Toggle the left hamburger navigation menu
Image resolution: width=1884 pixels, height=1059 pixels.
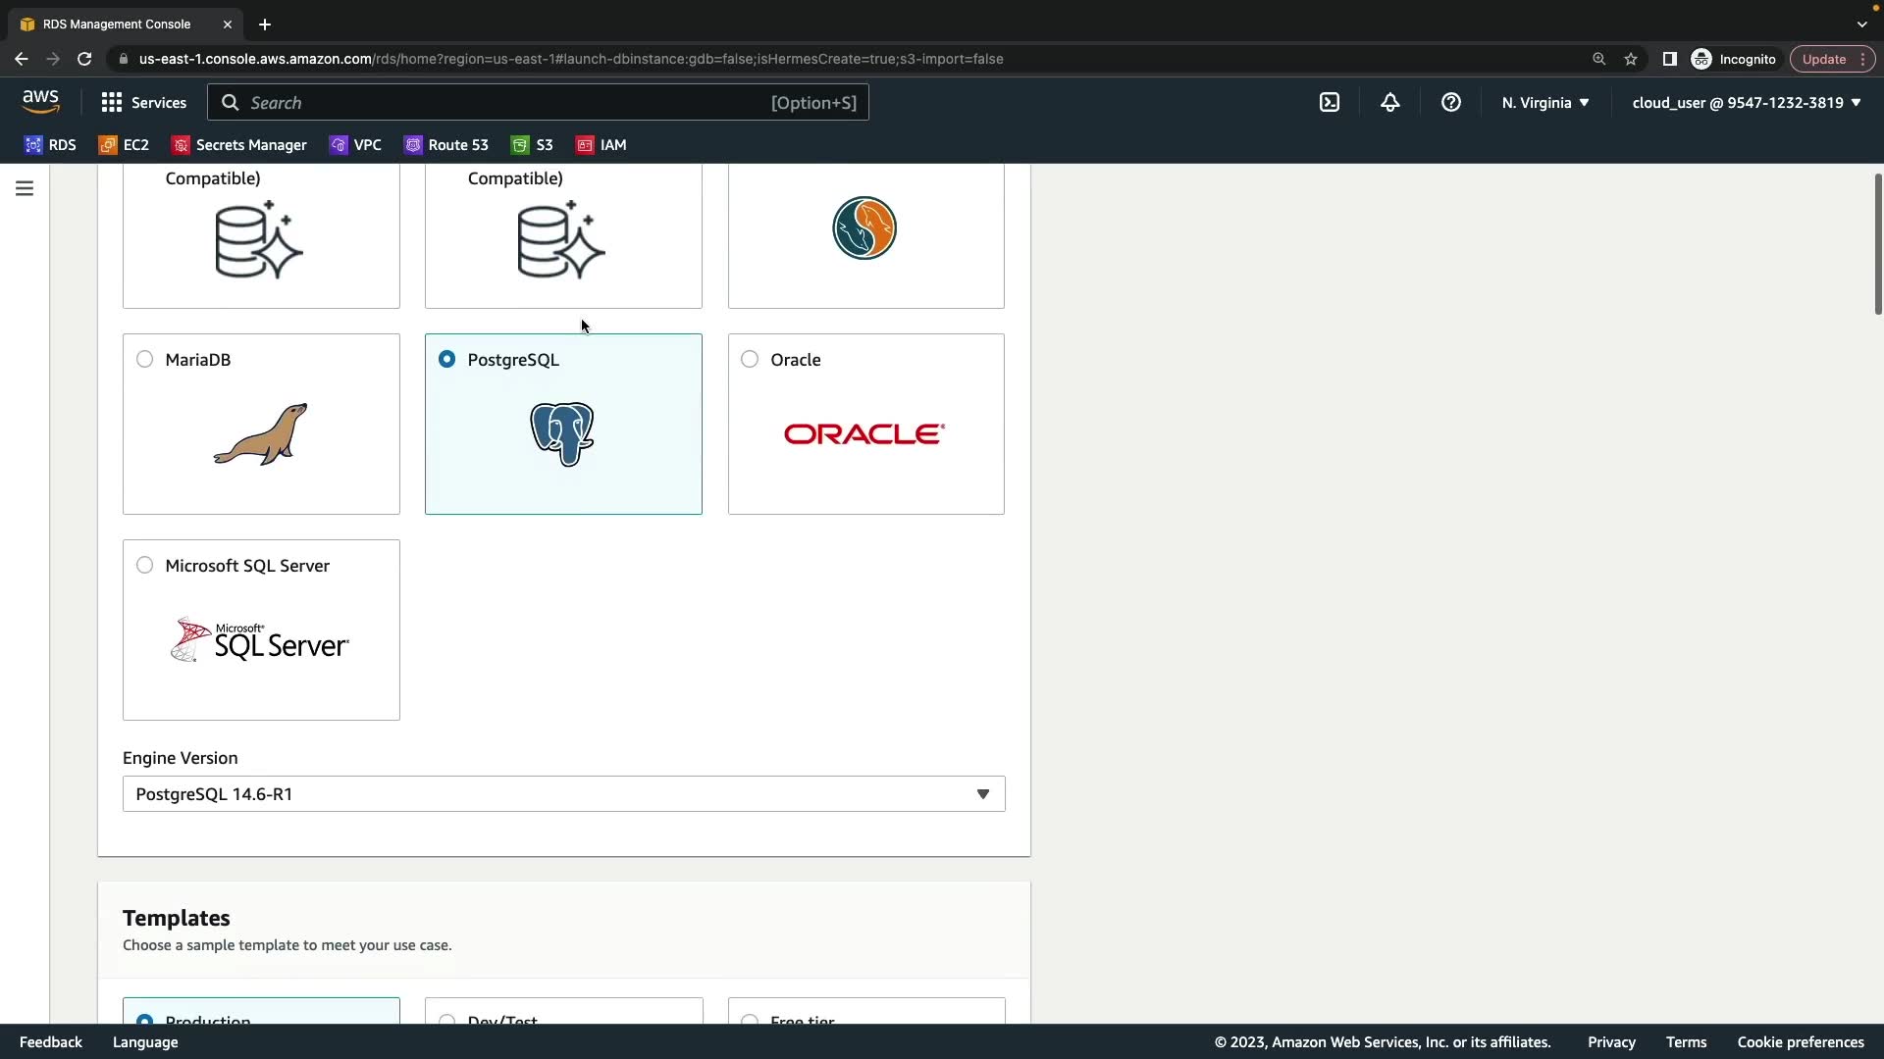click(25, 188)
